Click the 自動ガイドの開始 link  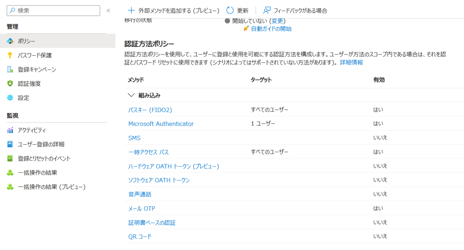coord(271,29)
